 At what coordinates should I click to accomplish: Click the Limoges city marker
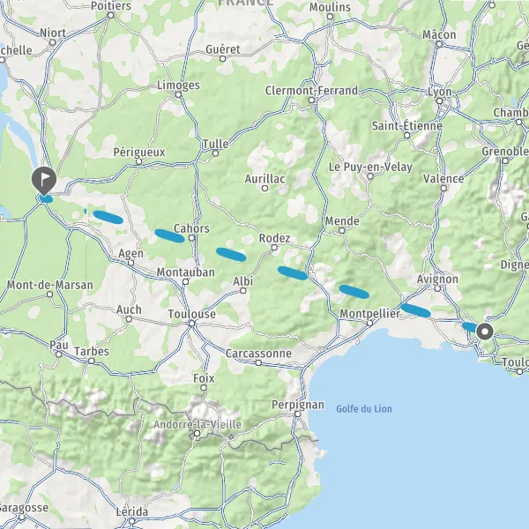(x=178, y=95)
